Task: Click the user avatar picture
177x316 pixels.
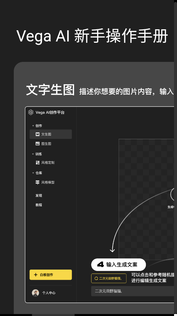Action: pos(35,293)
